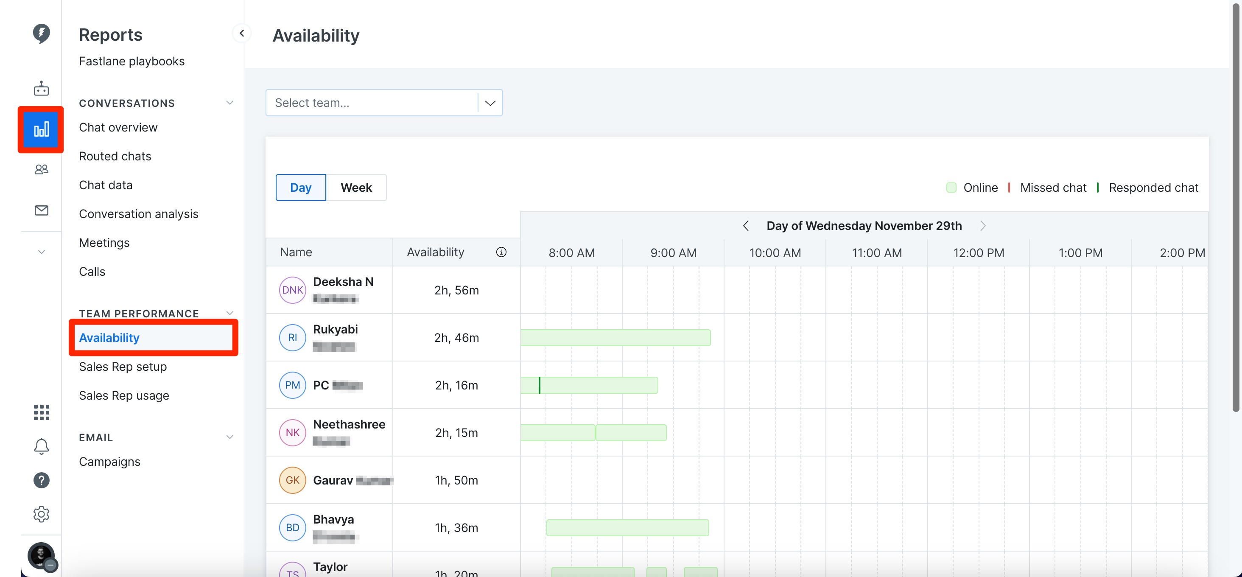Open the notifications bell icon
This screenshot has width=1242, height=577.
(x=42, y=446)
